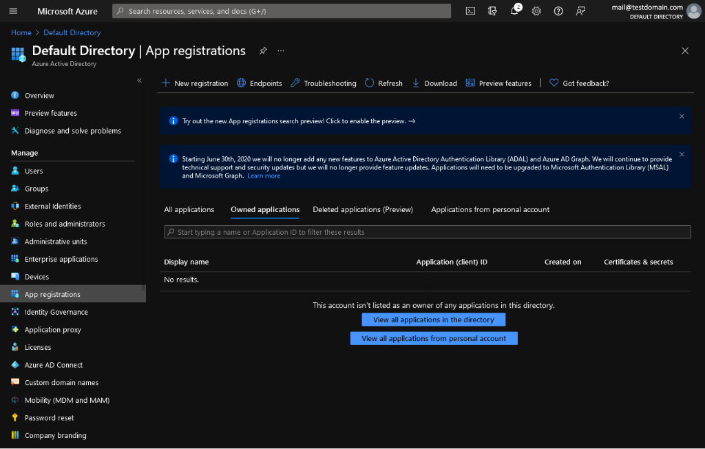Viewport: 705px width, 449px height.
Task: Click the Microsoft Azure logo text
Action: click(67, 11)
